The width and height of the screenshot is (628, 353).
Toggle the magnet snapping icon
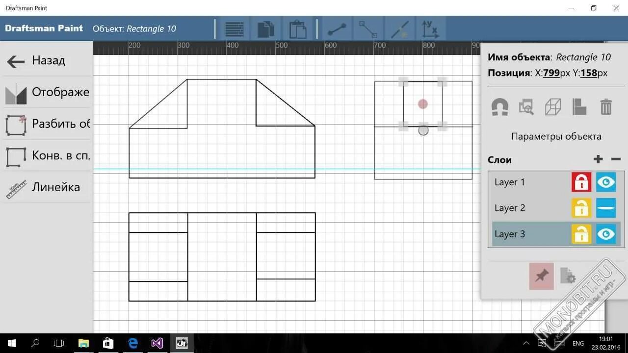click(500, 107)
